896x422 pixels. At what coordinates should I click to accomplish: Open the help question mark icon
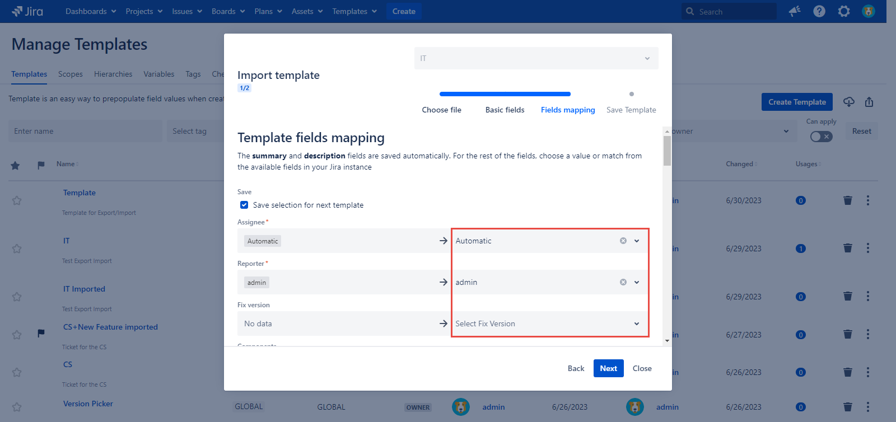coord(819,11)
